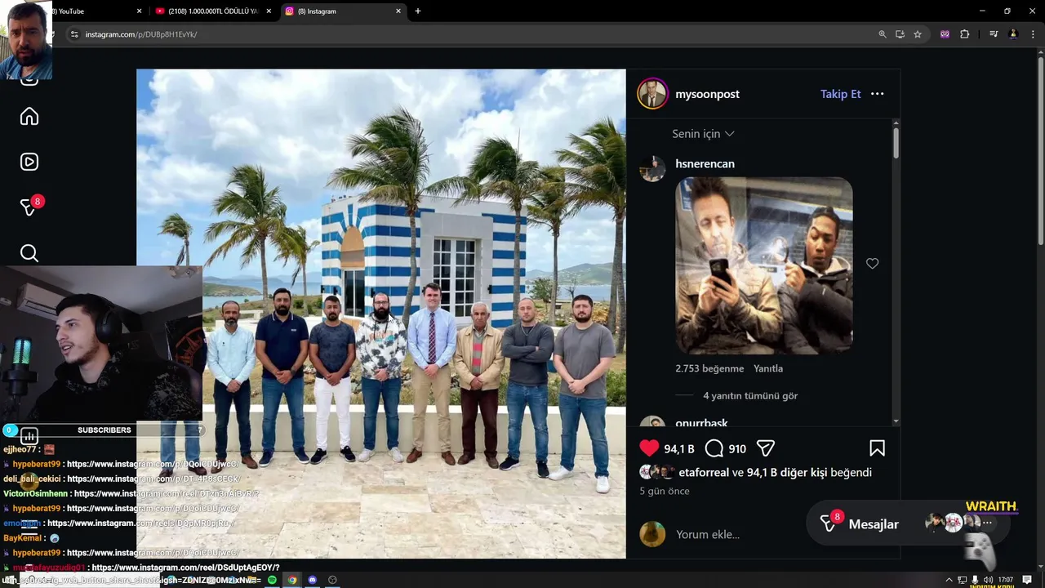Open the share icon under the post
The height and width of the screenshot is (588, 1045).
pos(765,448)
